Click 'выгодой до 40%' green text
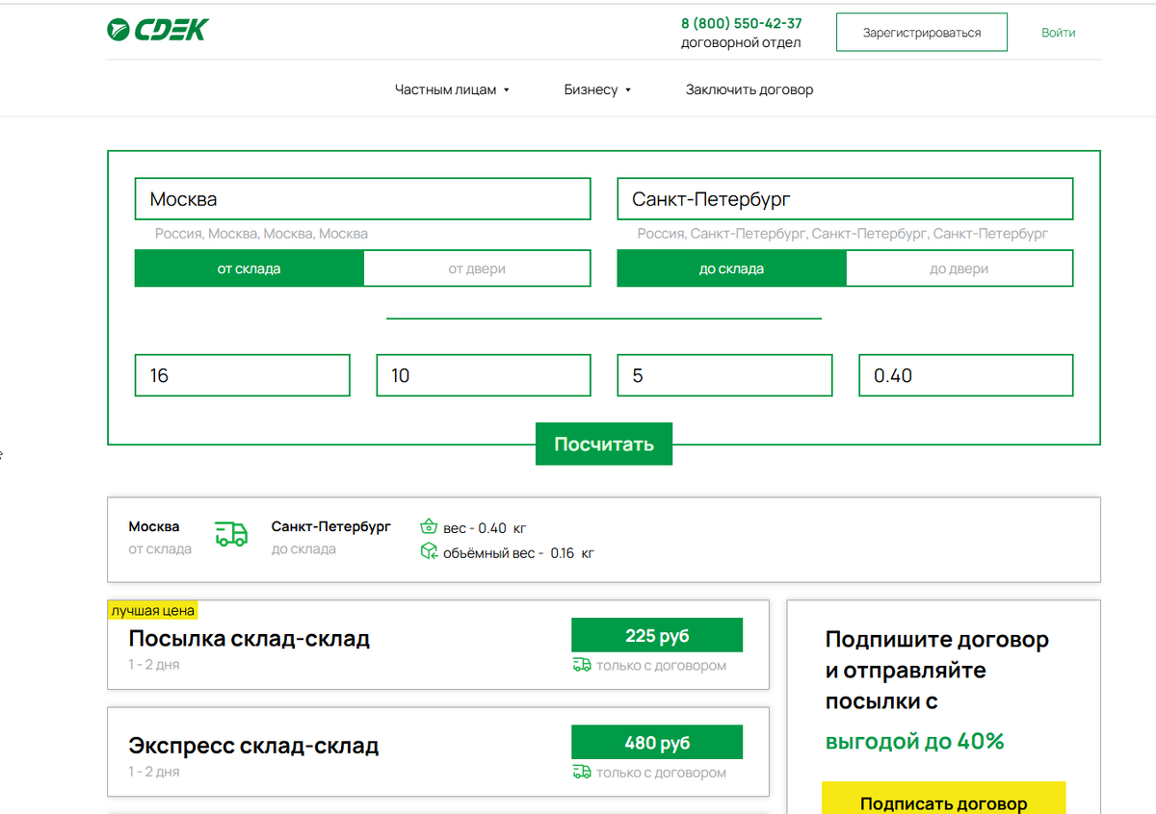The image size is (1156, 814). pos(915,741)
